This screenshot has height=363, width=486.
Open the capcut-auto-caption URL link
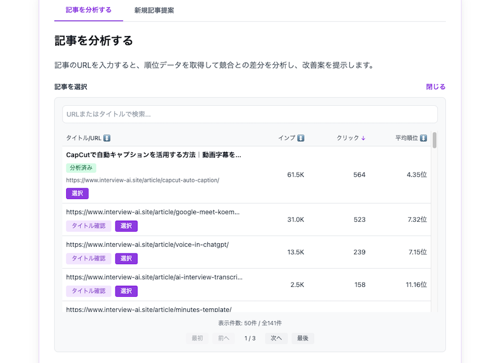(x=142, y=180)
